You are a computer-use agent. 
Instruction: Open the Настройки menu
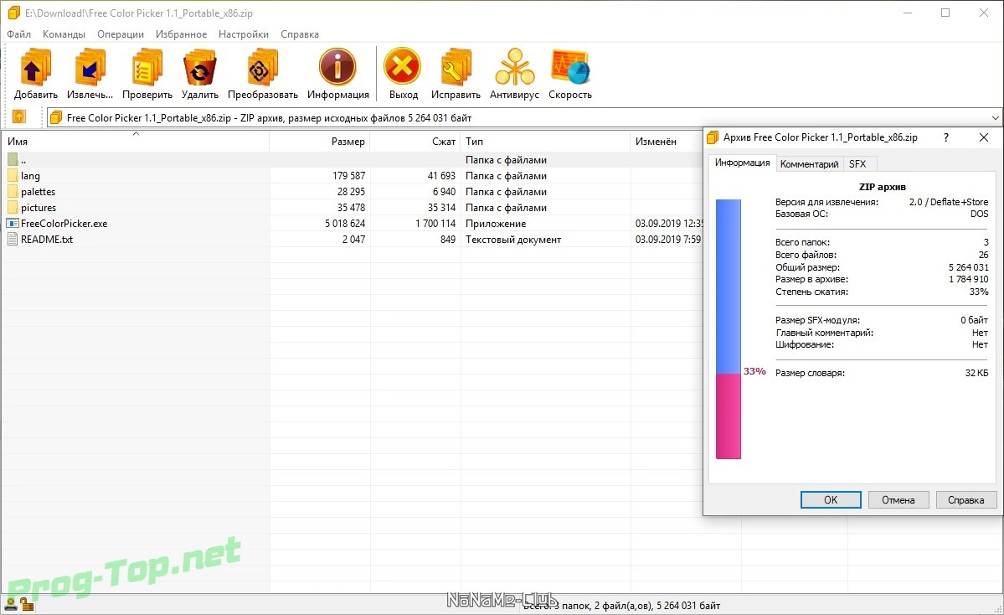click(244, 34)
